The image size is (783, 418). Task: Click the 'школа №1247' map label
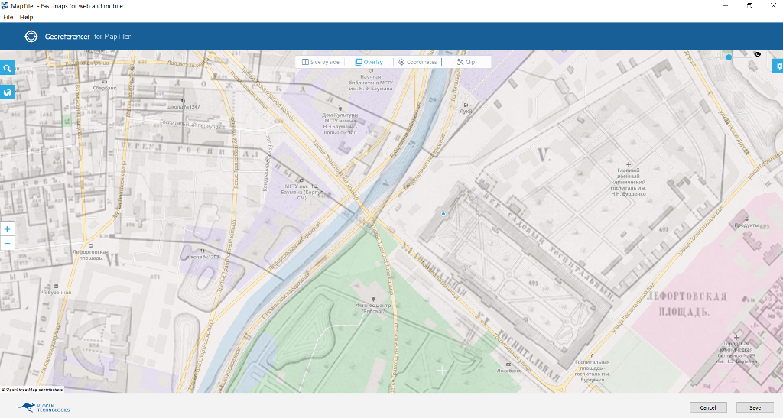pos(183,107)
